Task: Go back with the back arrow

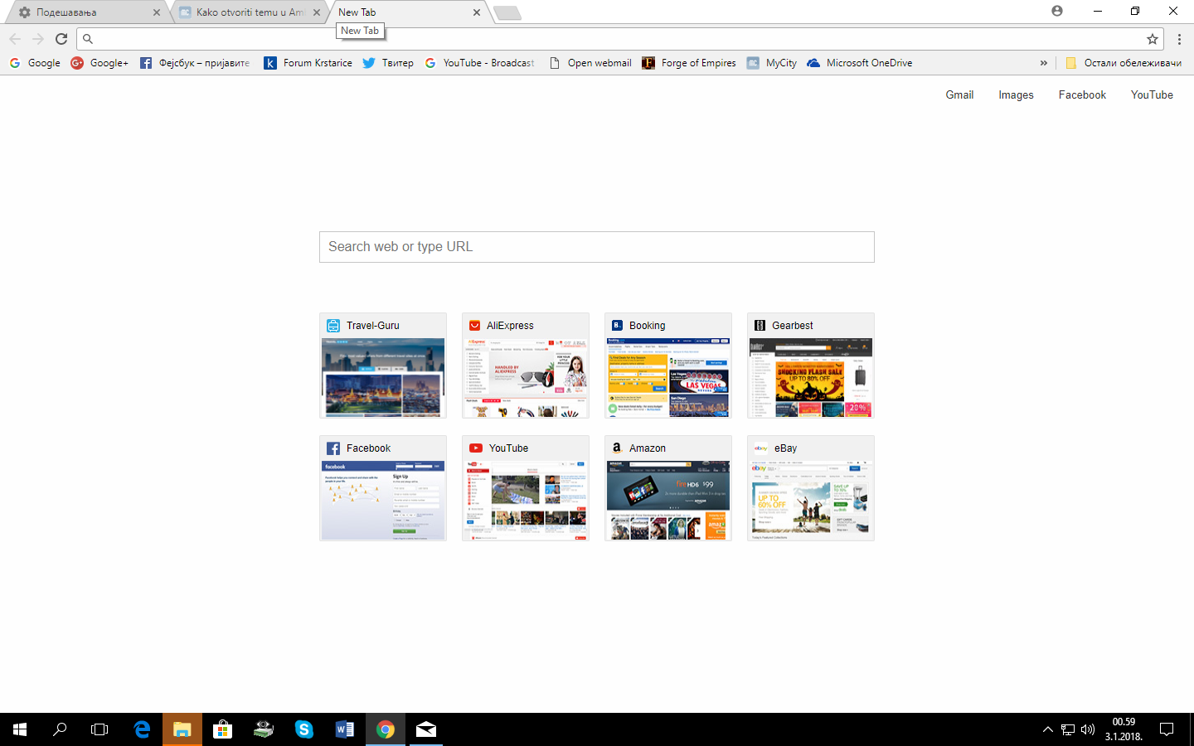Action: (15, 39)
